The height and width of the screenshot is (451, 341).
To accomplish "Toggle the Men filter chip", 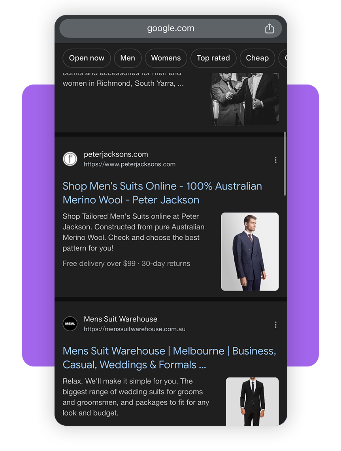I will click(x=128, y=58).
